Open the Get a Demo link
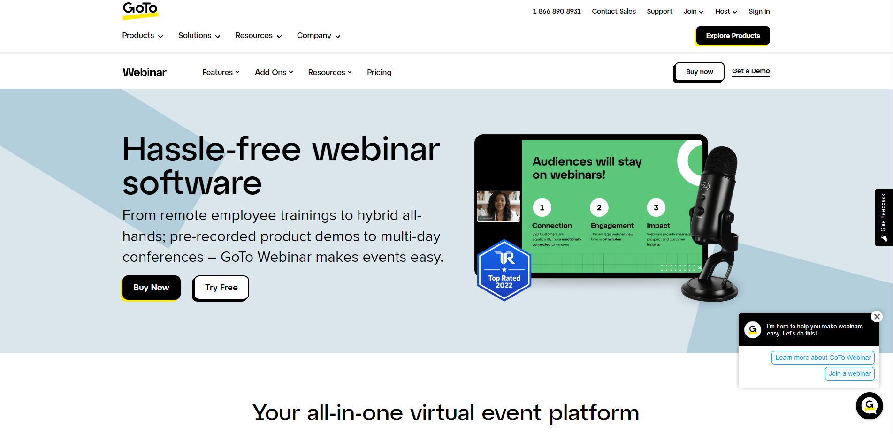893x434 pixels. (750, 71)
